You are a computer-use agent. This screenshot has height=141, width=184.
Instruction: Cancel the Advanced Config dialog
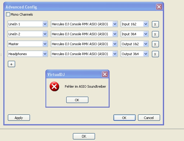[x=149, y=117]
